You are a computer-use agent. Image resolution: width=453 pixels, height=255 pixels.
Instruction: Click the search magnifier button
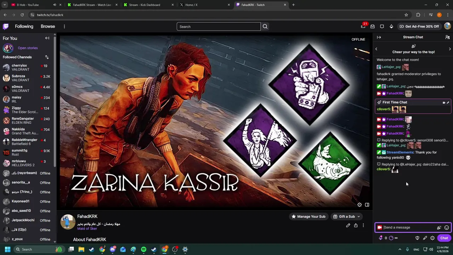click(265, 27)
